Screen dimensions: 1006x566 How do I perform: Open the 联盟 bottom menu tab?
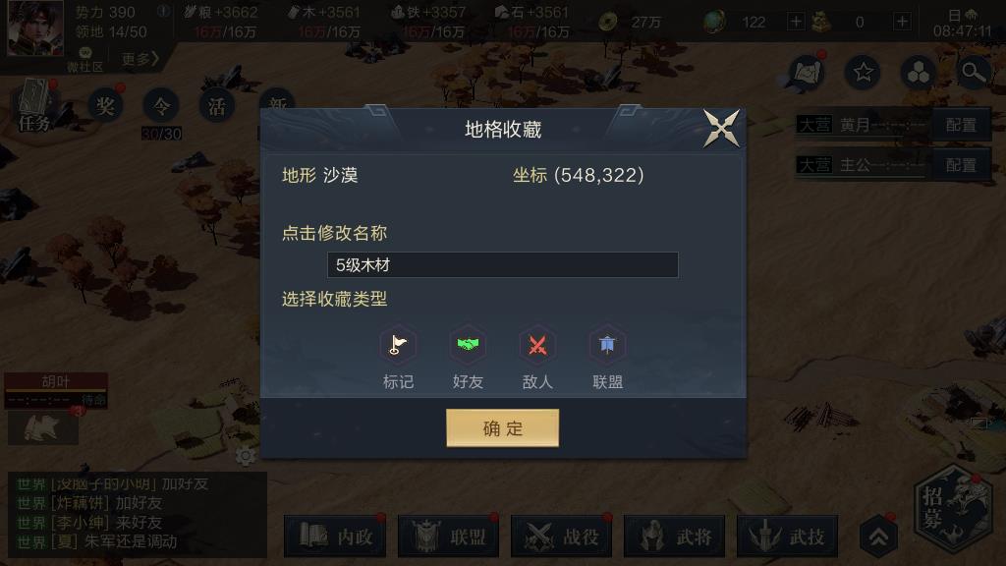[x=448, y=536]
